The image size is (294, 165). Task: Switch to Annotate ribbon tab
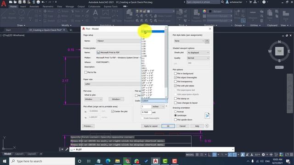pos(34,6)
